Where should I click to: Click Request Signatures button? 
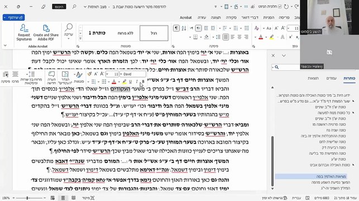coord(24,32)
